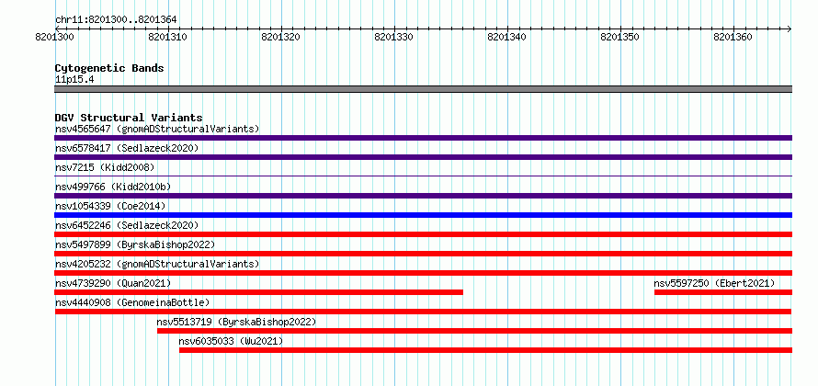Select the red nsv5513719 variant bar
This screenshot has height=386, width=818.
pyautogui.click(x=475, y=331)
